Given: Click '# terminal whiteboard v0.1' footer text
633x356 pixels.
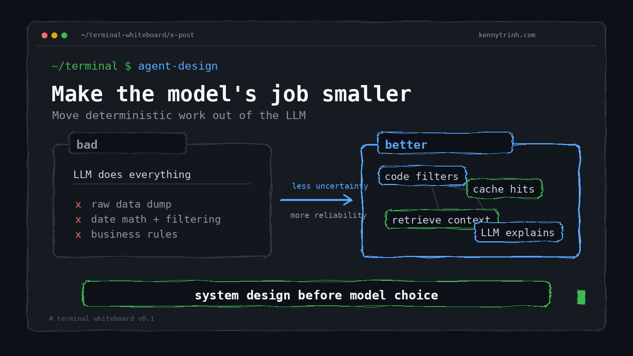Looking at the screenshot, I should click(x=102, y=318).
